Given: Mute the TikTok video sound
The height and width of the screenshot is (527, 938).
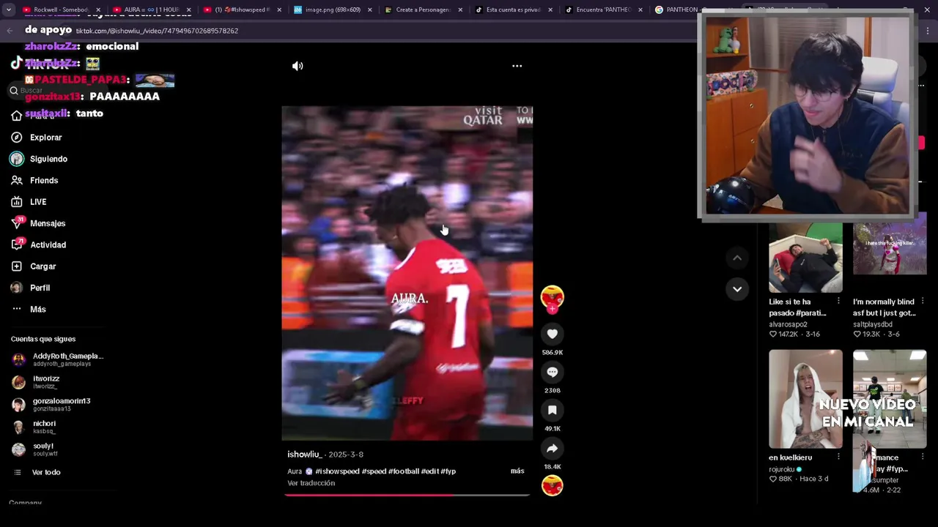Looking at the screenshot, I should (298, 66).
